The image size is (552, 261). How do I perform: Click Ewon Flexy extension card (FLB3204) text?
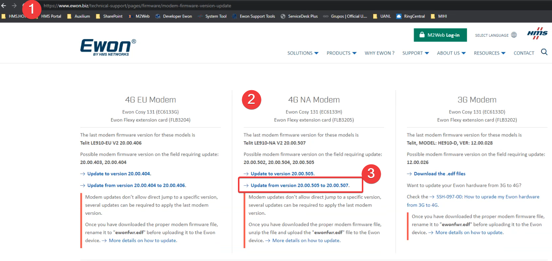coord(150,120)
